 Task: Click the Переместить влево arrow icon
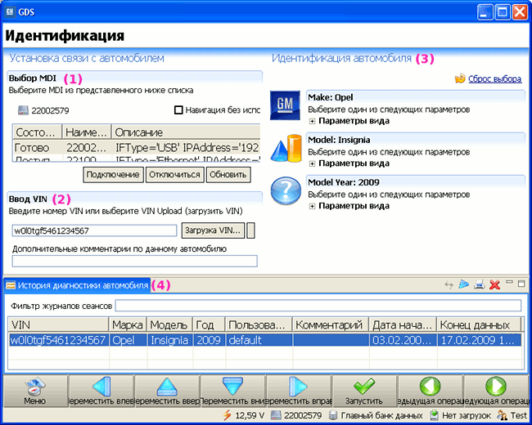[101, 387]
